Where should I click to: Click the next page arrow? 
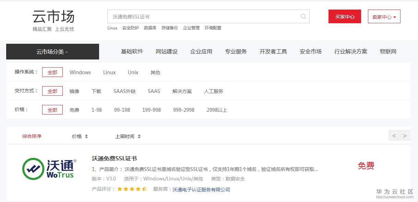pos(405,135)
